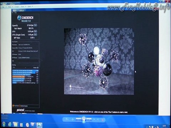Run the CPU benchmark
The width and height of the screenshot is (171, 128).
(35, 31)
